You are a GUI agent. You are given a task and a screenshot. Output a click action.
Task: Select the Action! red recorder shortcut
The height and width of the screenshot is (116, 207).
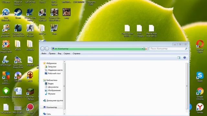[x=30, y=108]
